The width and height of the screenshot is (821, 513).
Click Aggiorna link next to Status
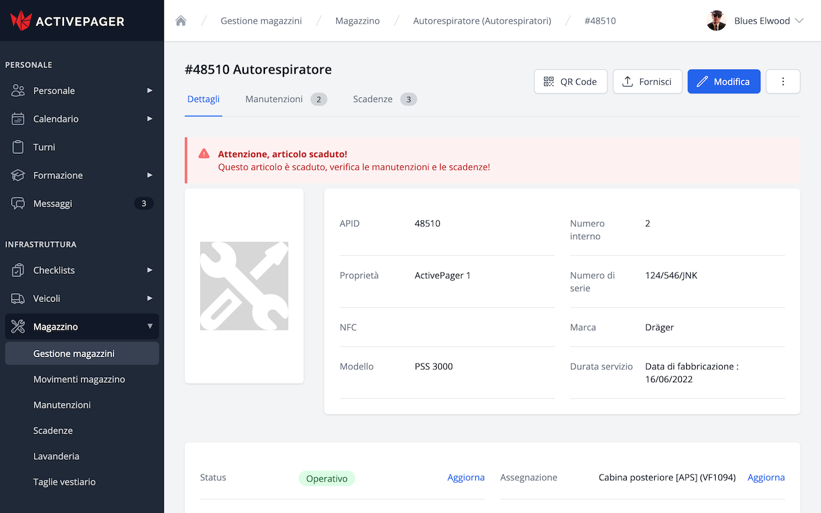pos(466,477)
